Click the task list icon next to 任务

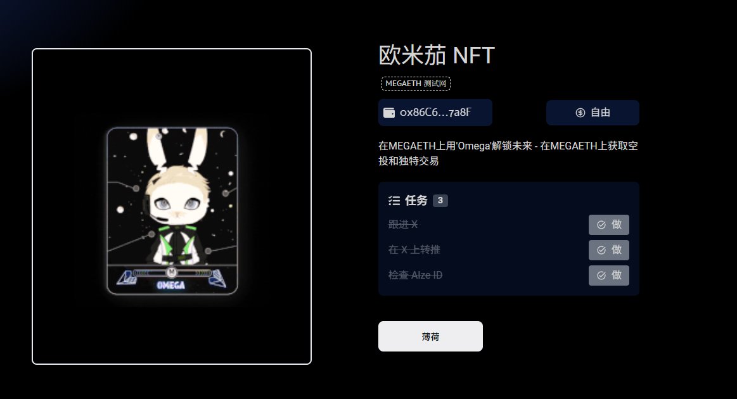[394, 201]
